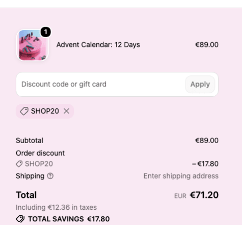Select the Advent Calendar: 12 Days title
242x225 pixels.
coord(98,45)
